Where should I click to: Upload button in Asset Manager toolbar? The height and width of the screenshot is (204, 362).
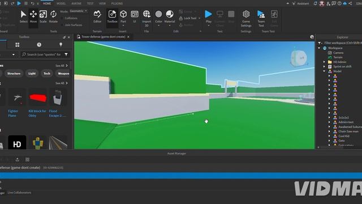coord(18,160)
